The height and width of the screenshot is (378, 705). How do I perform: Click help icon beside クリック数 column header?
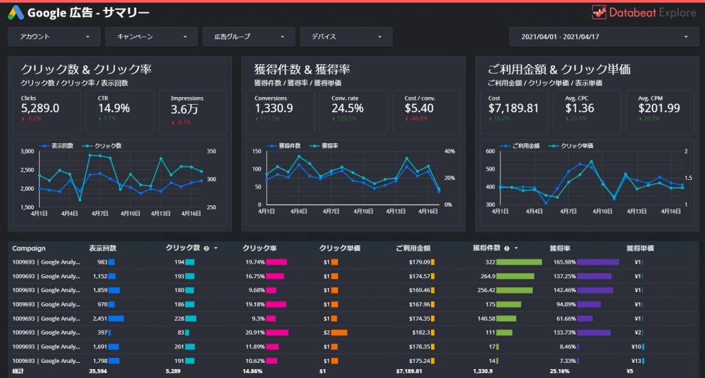(x=207, y=248)
